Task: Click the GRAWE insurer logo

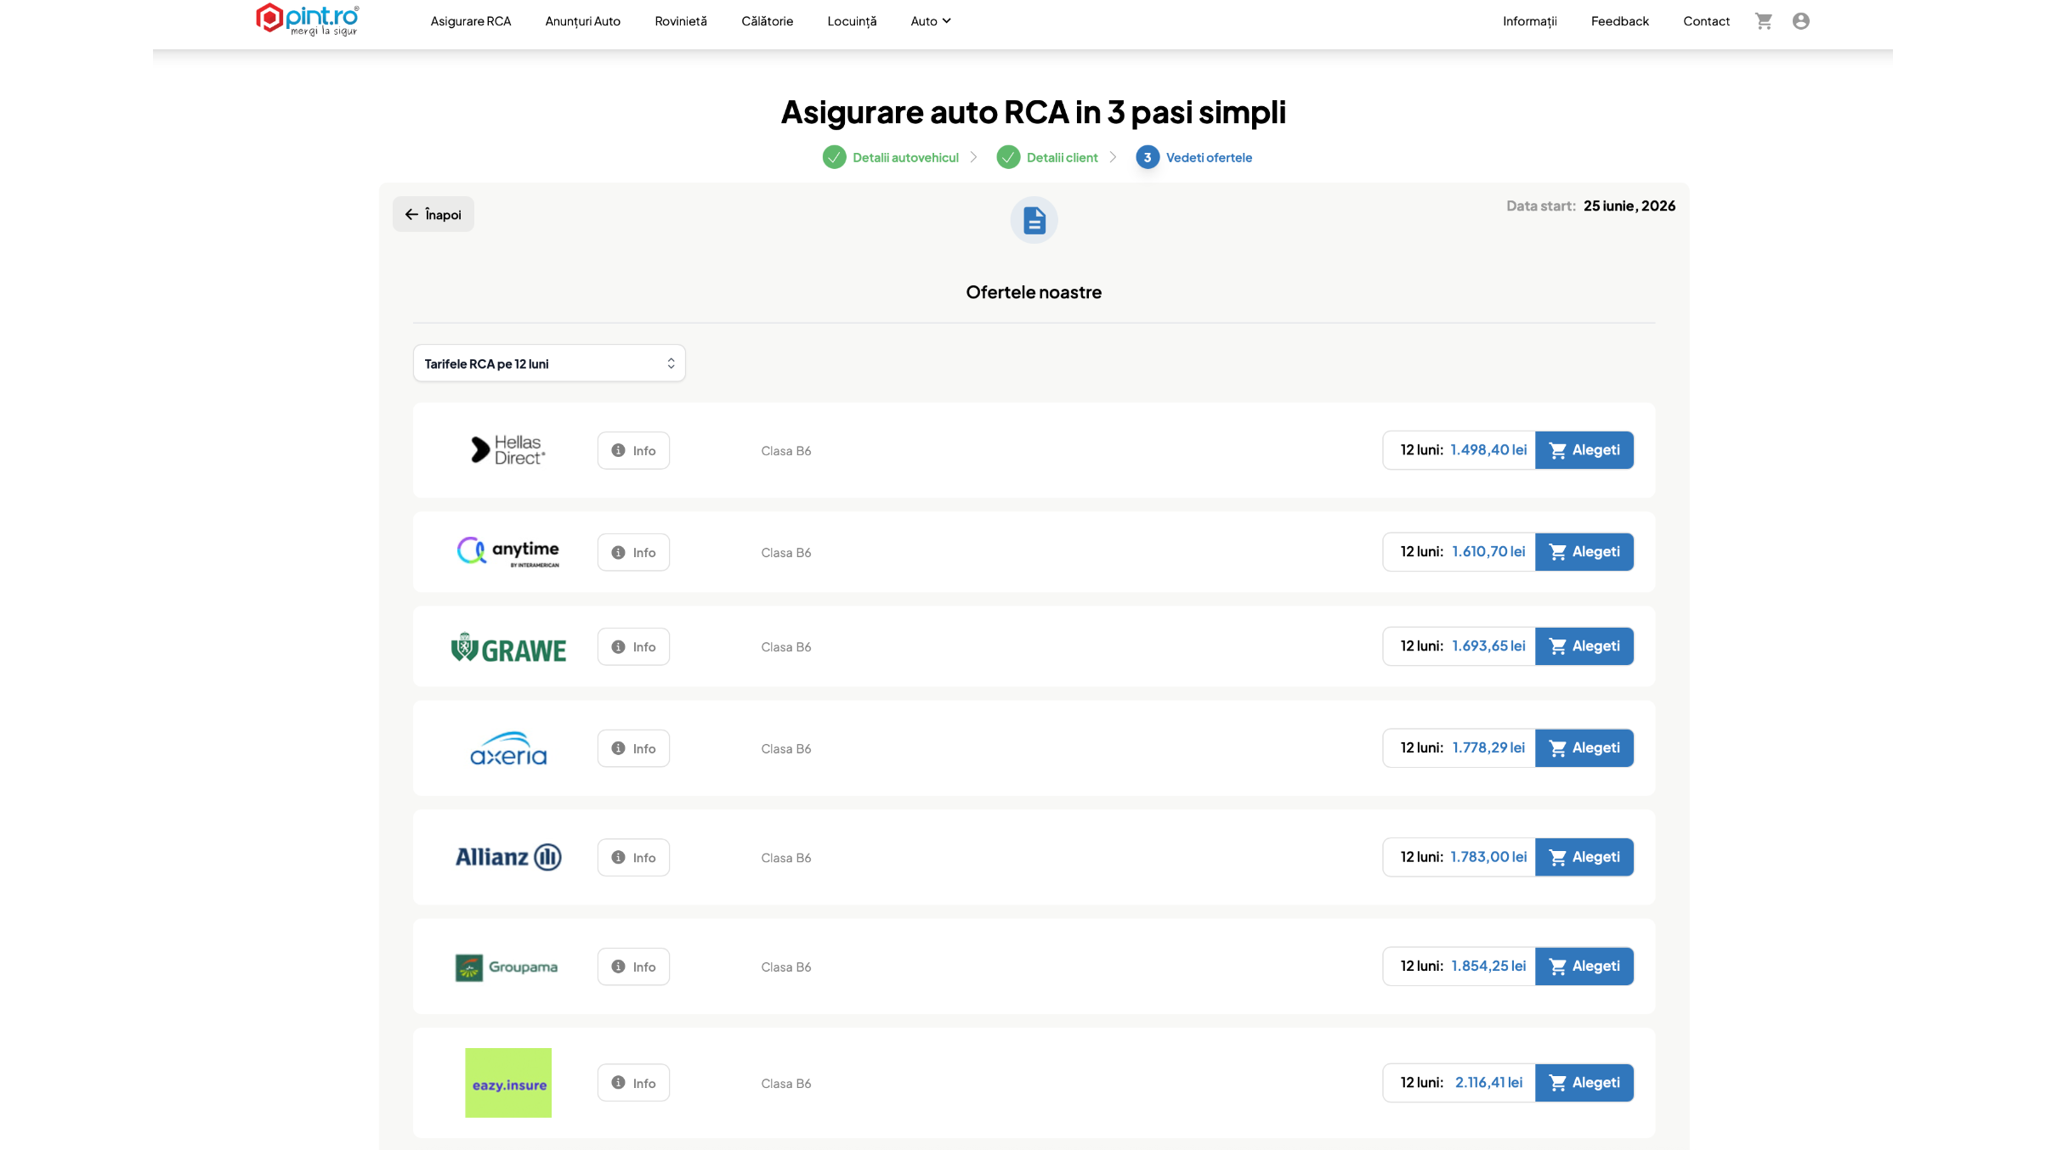Action: pos(508,647)
